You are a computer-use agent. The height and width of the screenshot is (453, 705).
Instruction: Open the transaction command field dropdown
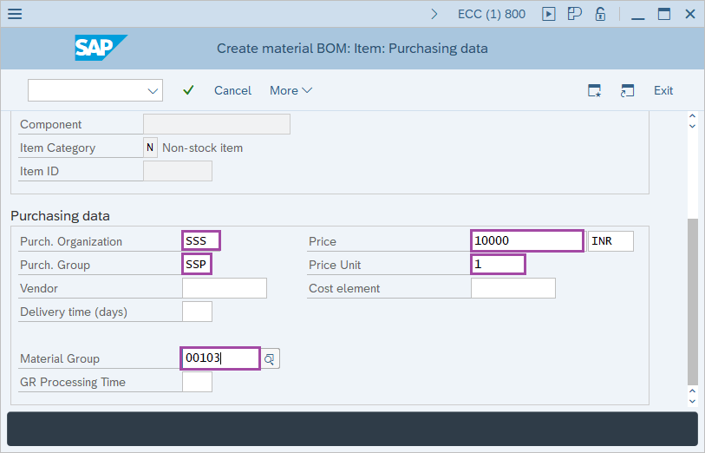point(153,90)
